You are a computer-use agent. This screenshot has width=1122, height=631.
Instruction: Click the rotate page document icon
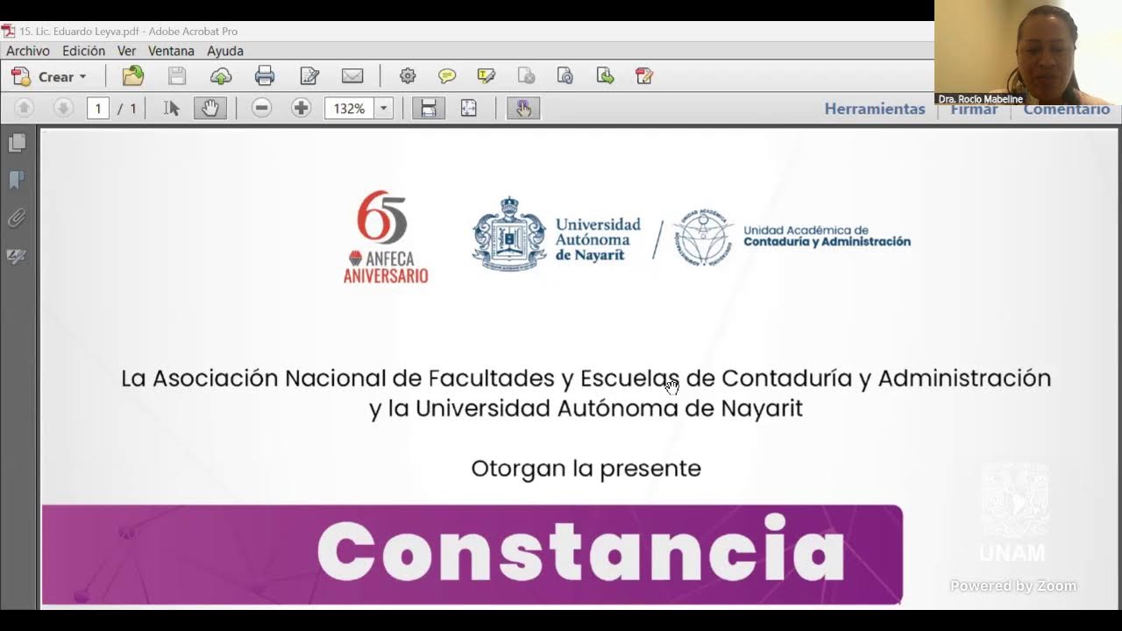tap(565, 76)
